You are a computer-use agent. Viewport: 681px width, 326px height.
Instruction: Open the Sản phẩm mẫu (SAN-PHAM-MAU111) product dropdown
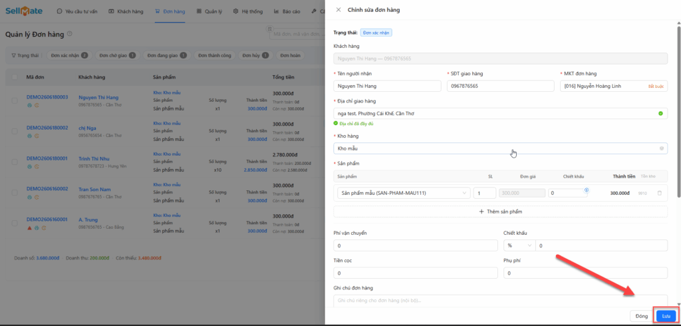(404, 193)
